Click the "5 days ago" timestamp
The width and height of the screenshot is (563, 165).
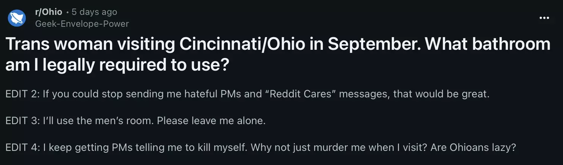[x=94, y=12]
